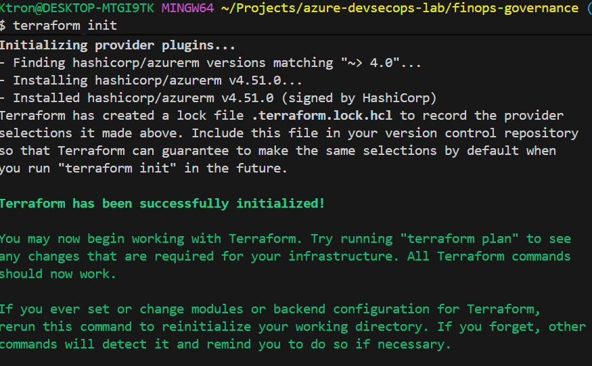Click the typed terraform init command
The image size is (592, 366).
coord(65,26)
